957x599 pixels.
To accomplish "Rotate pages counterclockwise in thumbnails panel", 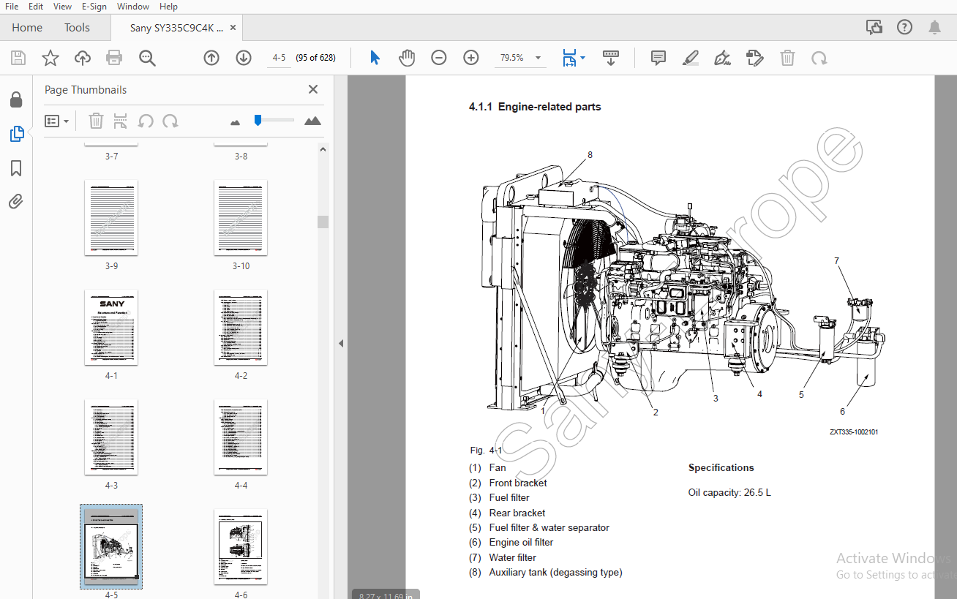I will (x=146, y=121).
